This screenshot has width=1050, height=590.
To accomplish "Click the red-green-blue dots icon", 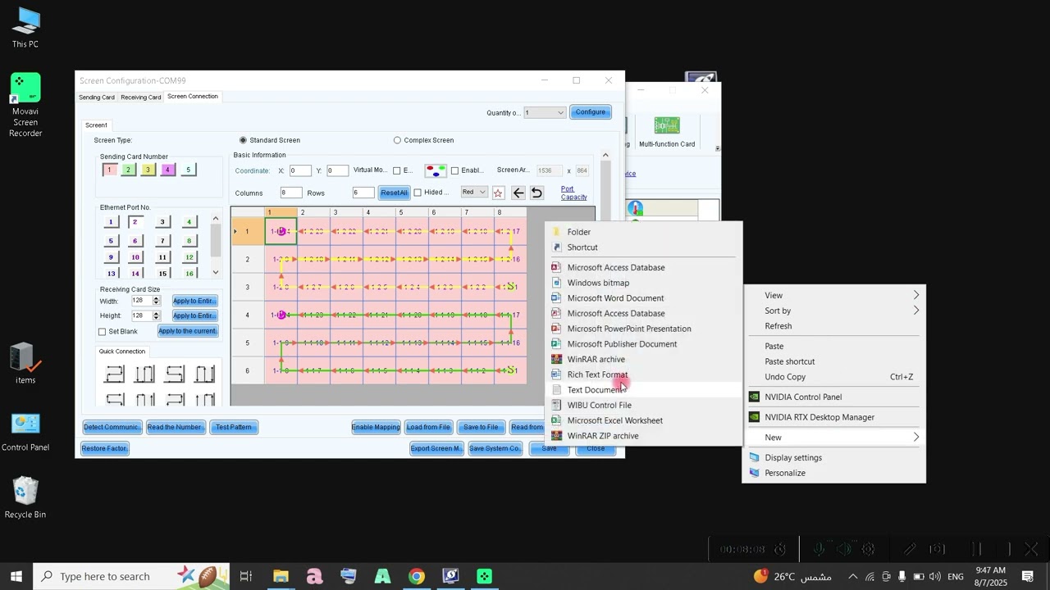I will click(435, 170).
